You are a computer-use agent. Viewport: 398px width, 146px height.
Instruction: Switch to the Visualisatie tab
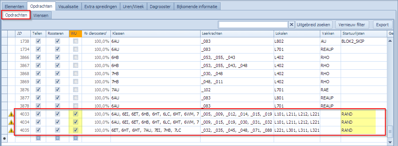(x=69, y=7)
